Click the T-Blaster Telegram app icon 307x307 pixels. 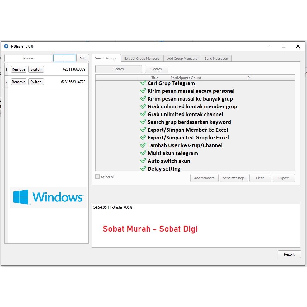6,46
